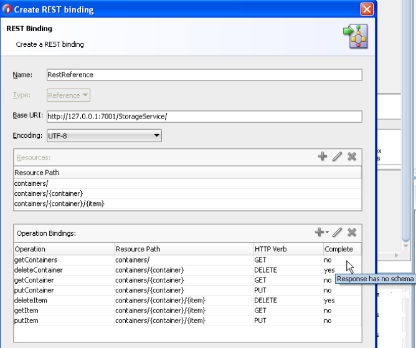This screenshot has width=416, height=348.
Task: Select the deleteItem operation row
Action: tap(187, 300)
